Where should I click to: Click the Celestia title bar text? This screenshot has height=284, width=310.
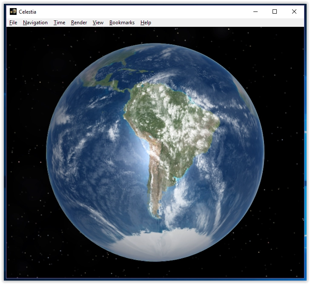[x=27, y=12]
